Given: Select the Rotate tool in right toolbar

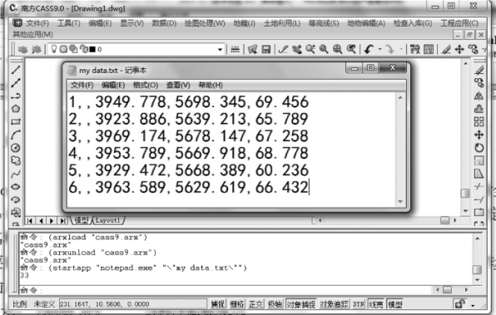Looking at the screenshot, I should tap(479, 148).
